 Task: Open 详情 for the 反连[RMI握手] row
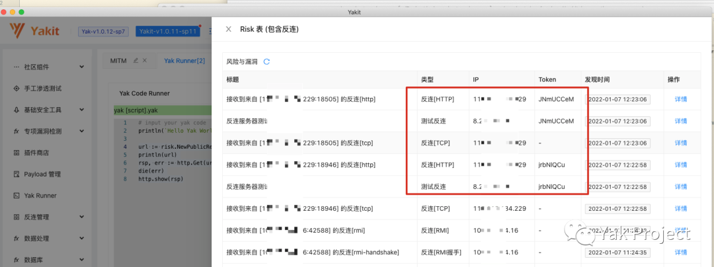(681, 252)
